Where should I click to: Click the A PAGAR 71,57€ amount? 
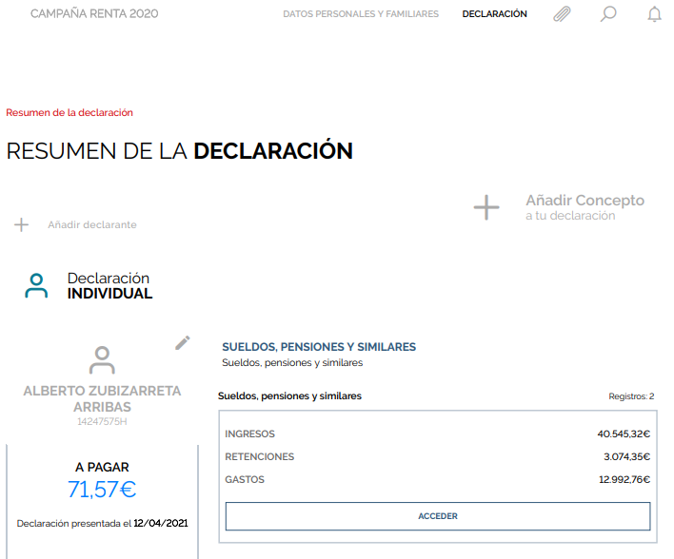[x=102, y=490]
